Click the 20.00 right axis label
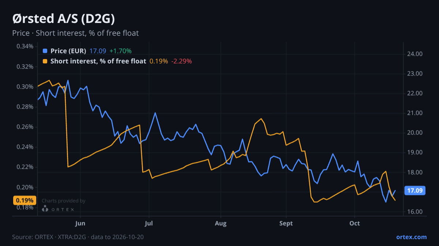The height and width of the screenshot is (246, 439). click(x=415, y=133)
